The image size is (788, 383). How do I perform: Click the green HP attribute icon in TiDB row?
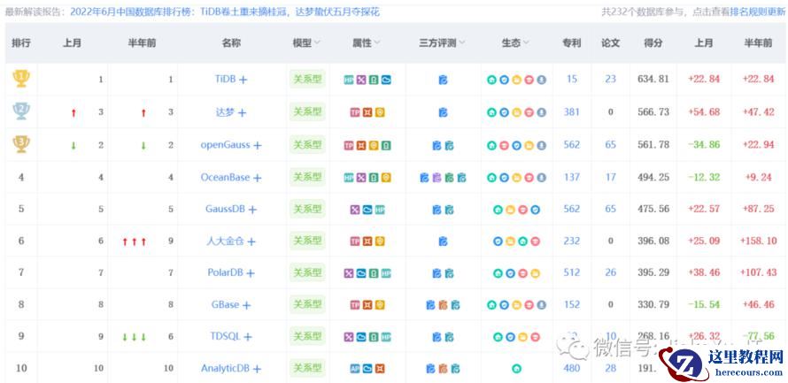[x=349, y=80]
